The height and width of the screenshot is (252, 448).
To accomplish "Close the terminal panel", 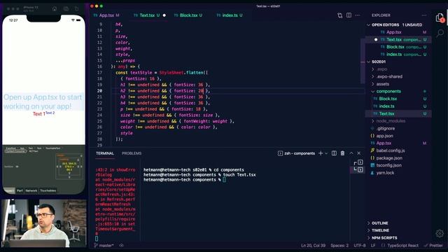I will (359, 153).
